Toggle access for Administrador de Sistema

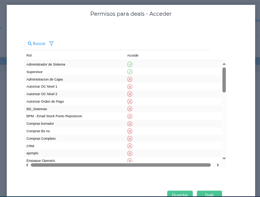pos(130,64)
